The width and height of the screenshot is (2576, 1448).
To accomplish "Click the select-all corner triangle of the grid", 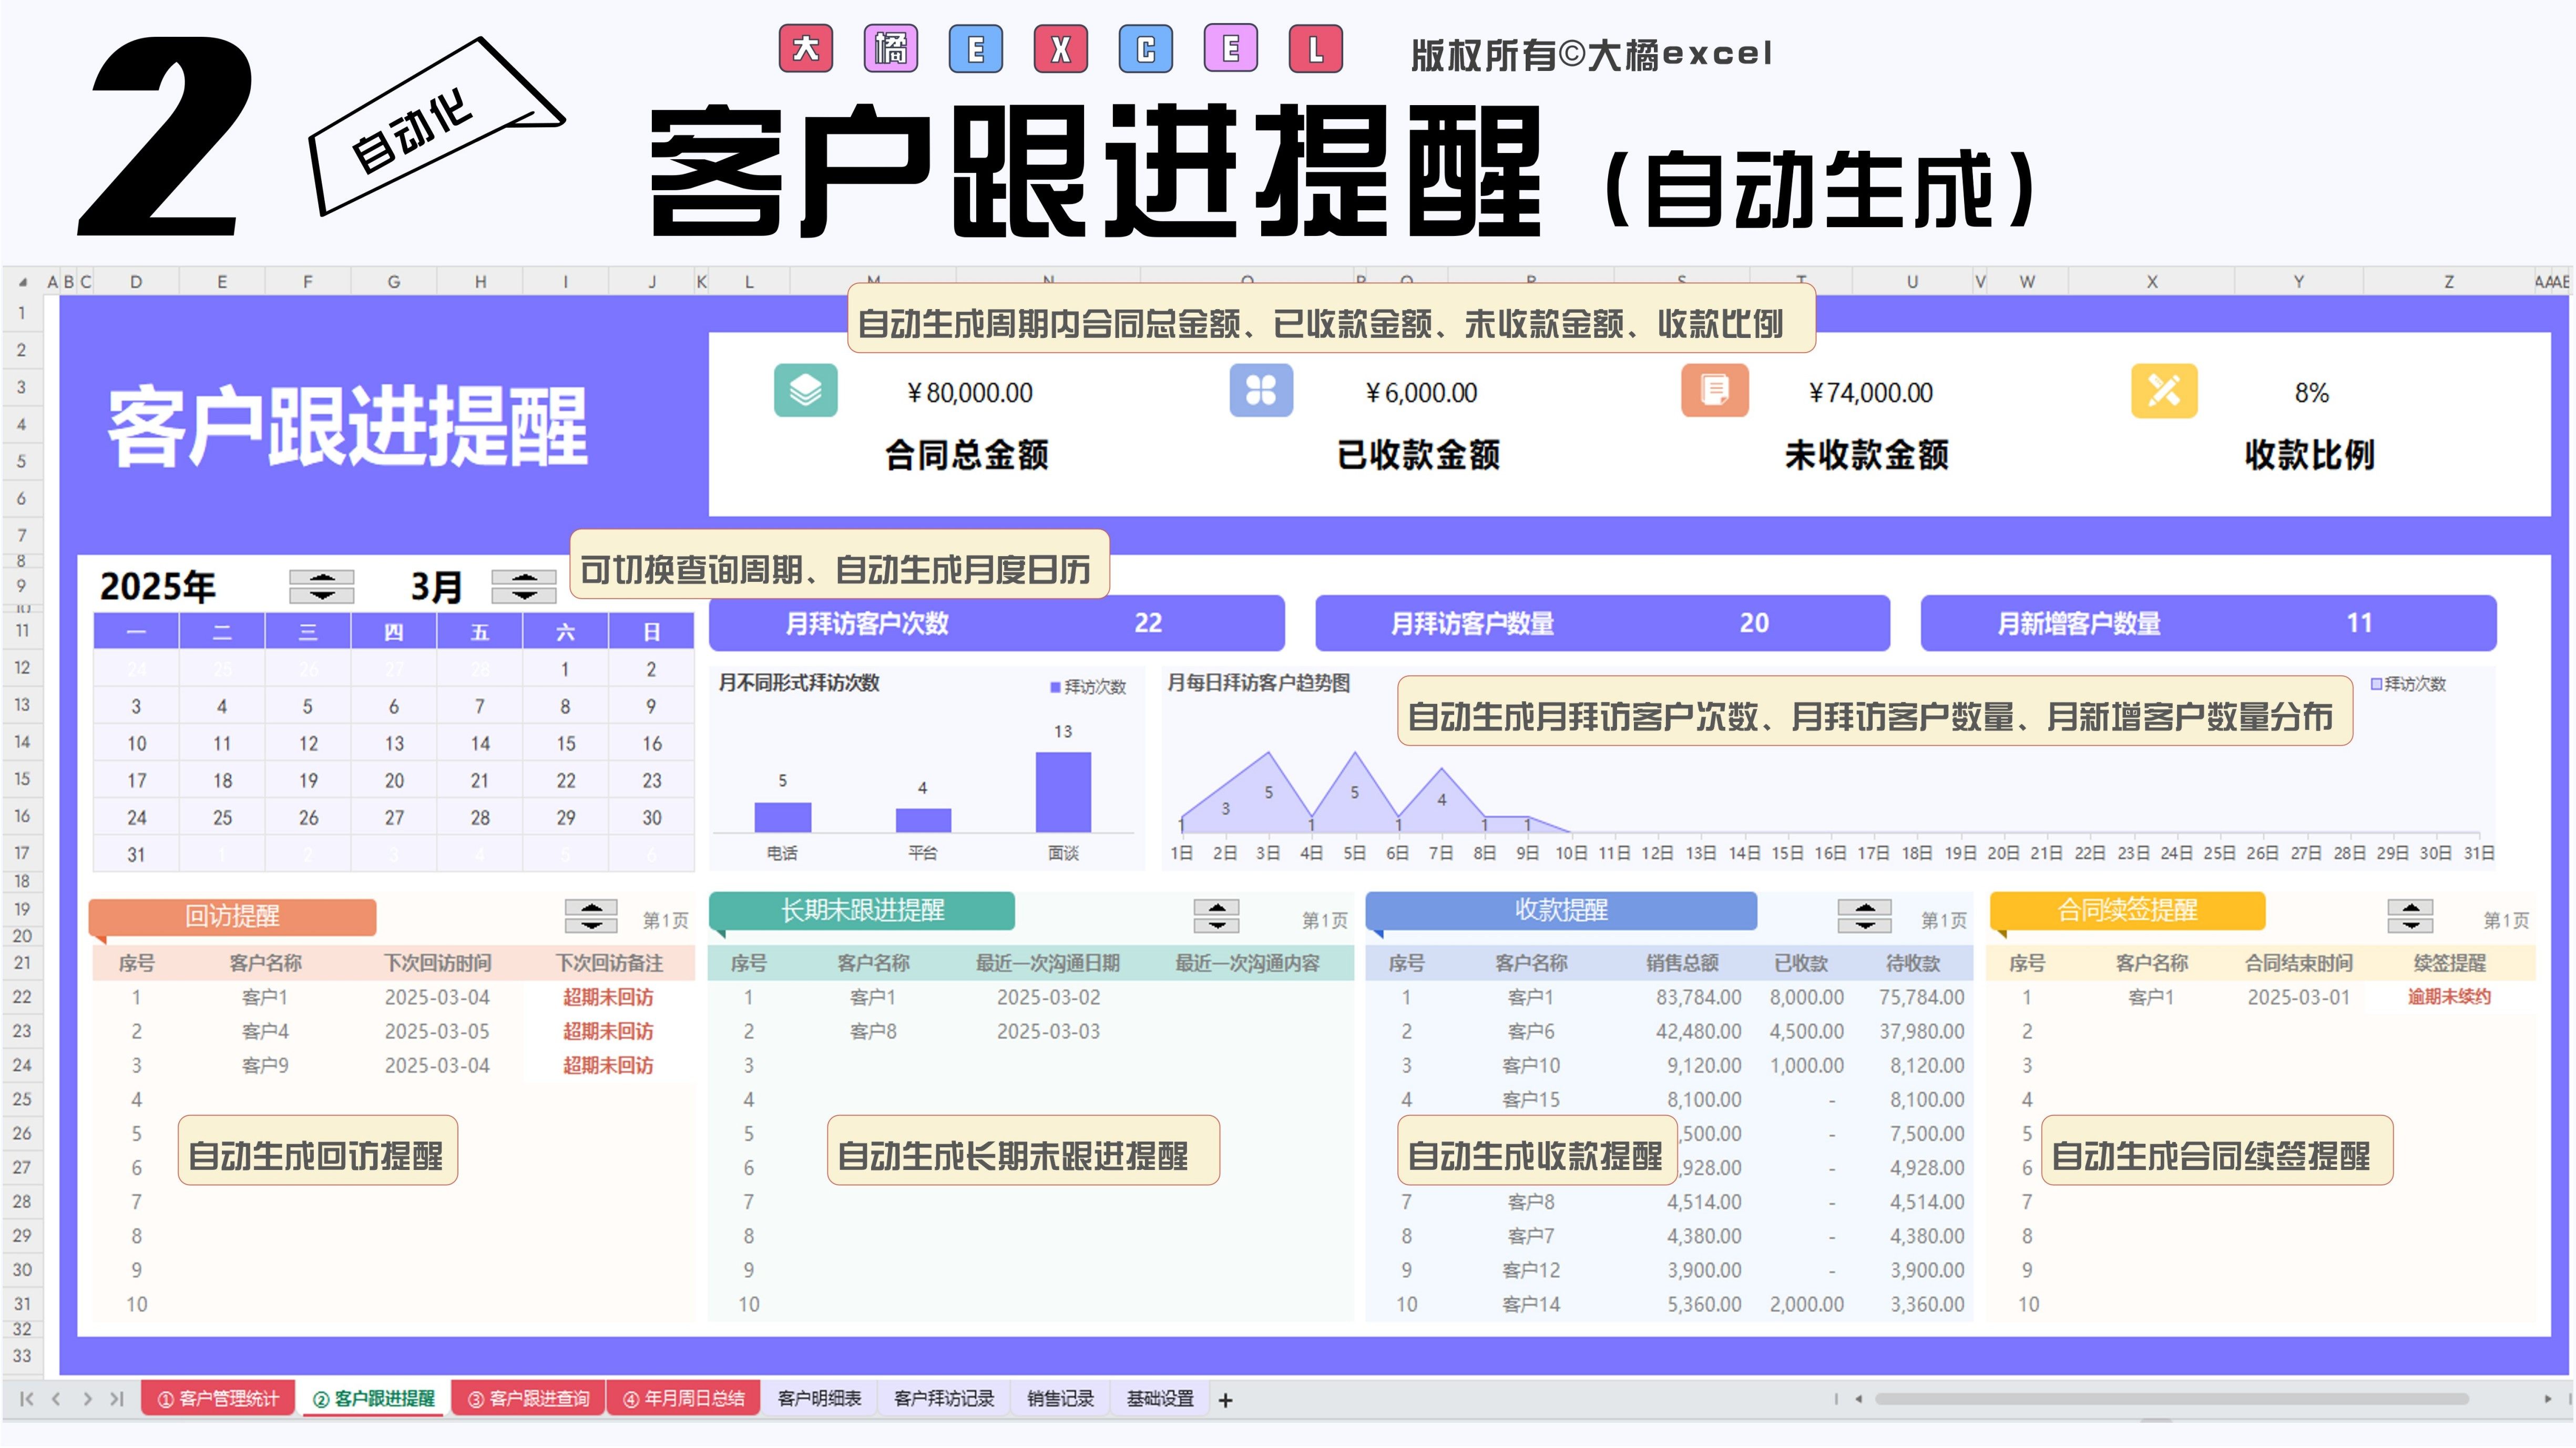I will tap(22, 282).
